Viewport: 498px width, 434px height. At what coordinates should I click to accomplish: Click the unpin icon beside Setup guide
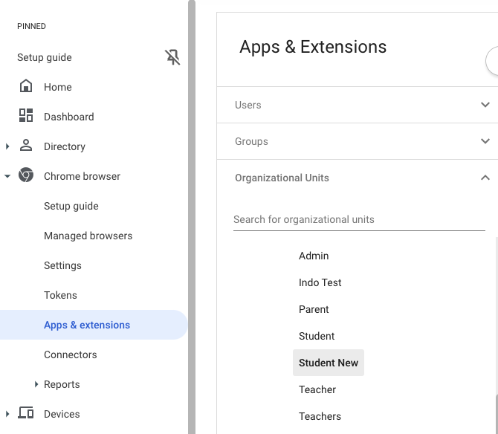[x=172, y=57]
